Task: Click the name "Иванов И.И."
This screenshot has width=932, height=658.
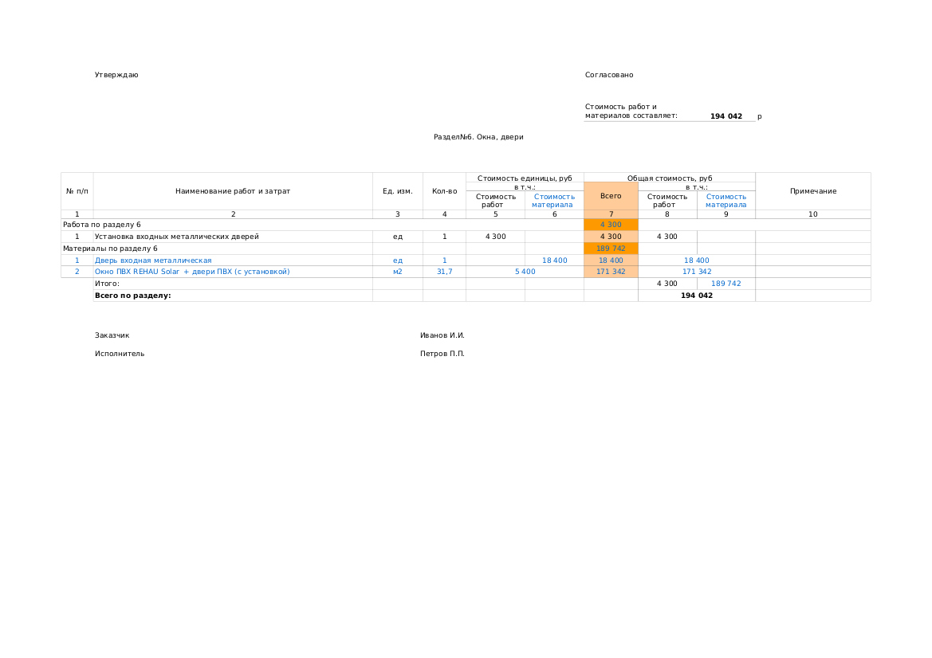Action: point(442,335)
